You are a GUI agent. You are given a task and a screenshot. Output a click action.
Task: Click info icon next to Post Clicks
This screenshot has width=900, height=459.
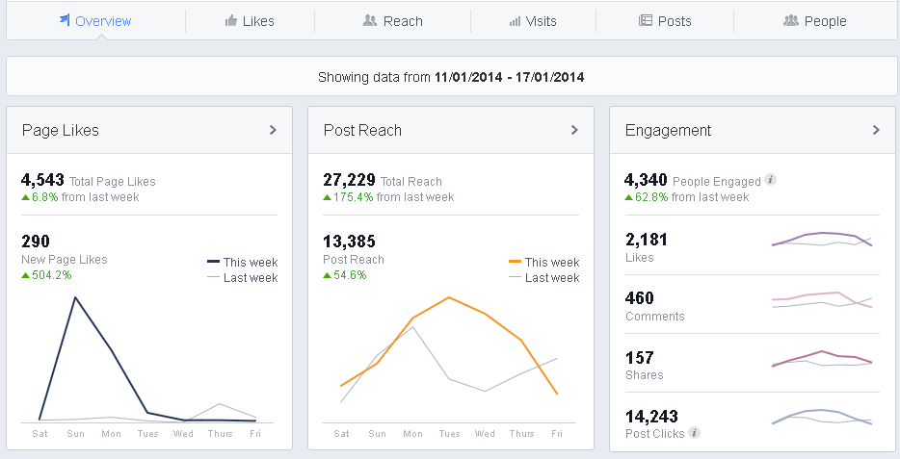694,433
